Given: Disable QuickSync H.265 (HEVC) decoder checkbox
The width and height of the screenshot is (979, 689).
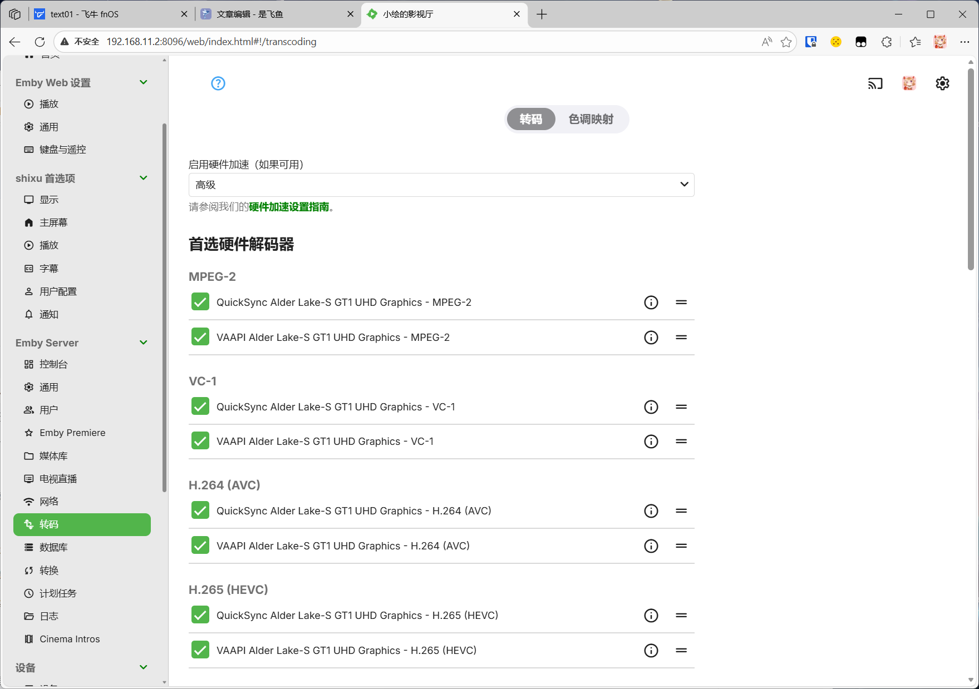Looking at the screenshot, I should pyautogui.click(x=200, y=615).
